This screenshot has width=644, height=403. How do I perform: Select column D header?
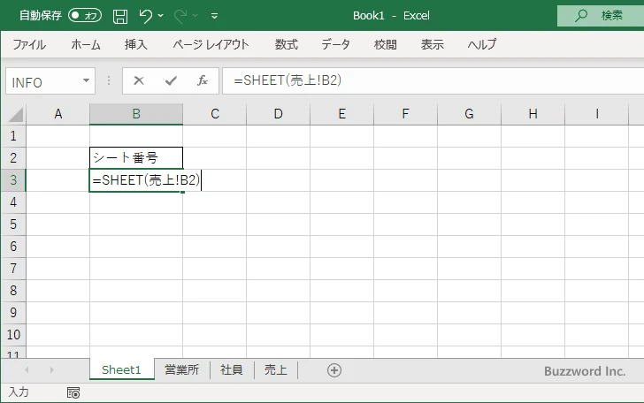[x=278, y=114]
